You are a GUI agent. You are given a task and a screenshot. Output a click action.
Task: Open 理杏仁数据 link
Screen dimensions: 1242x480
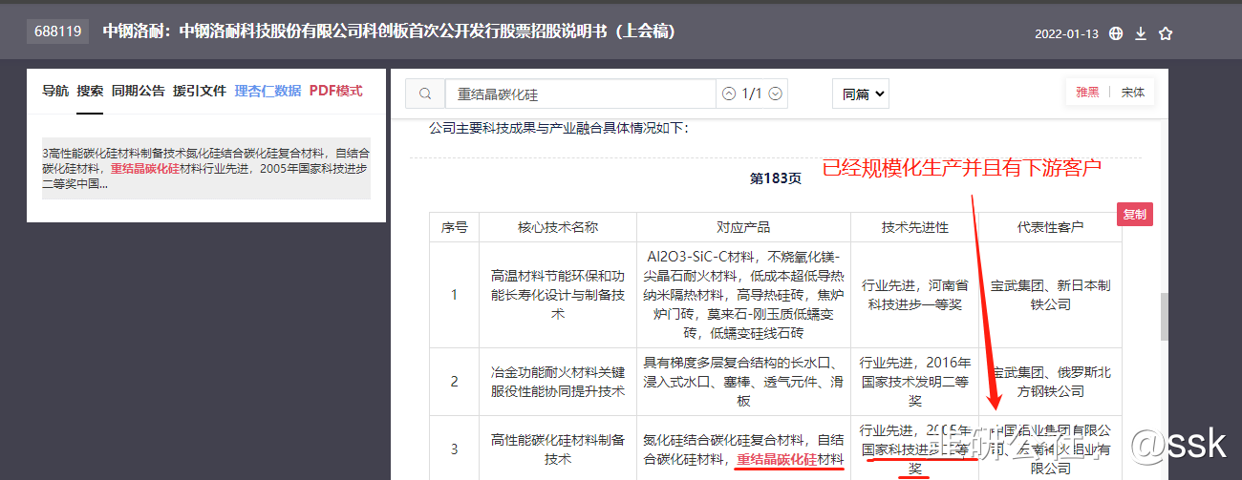[268, 91]
